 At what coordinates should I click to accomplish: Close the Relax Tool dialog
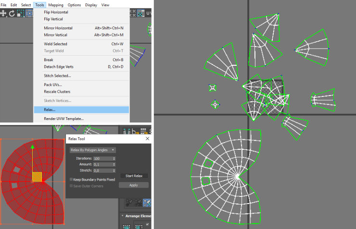[147, 138]
